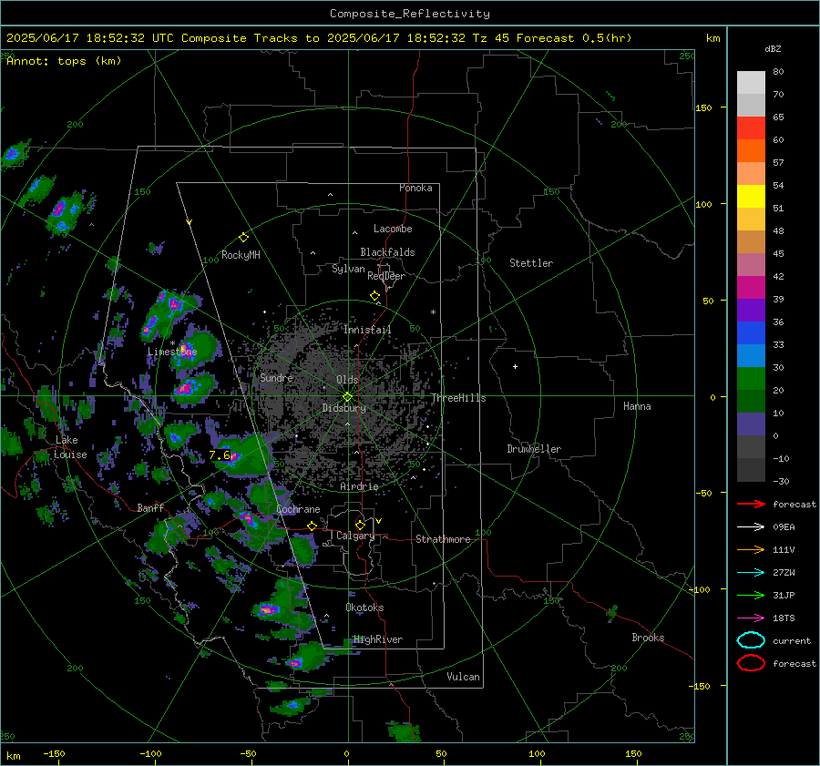Click the Hanna town label
This screenshot has height=766, width=820.
[637, 406]
